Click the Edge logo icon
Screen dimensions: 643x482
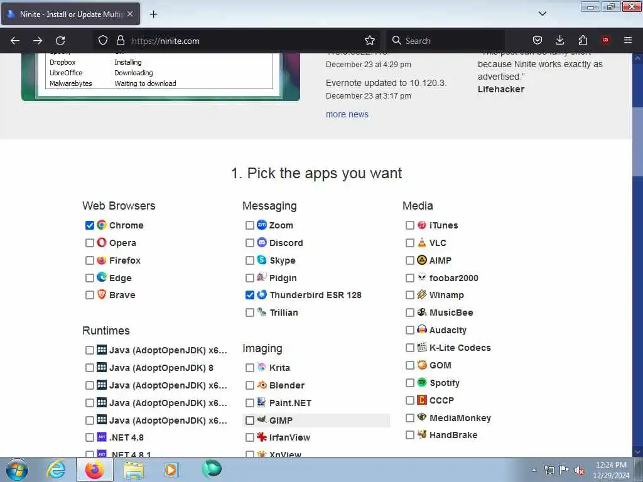102,277
